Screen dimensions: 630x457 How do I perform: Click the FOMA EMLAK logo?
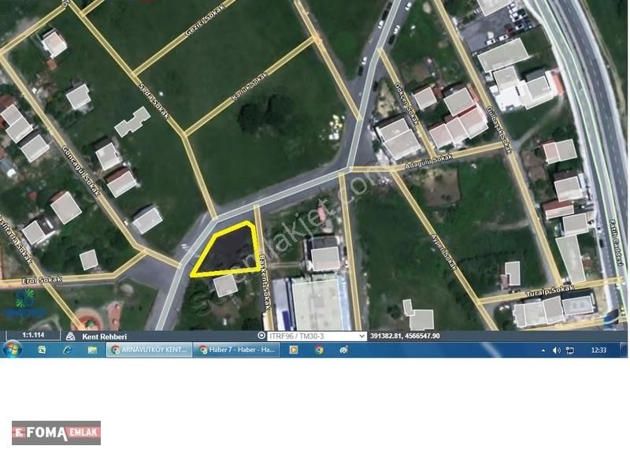point(56,432)
